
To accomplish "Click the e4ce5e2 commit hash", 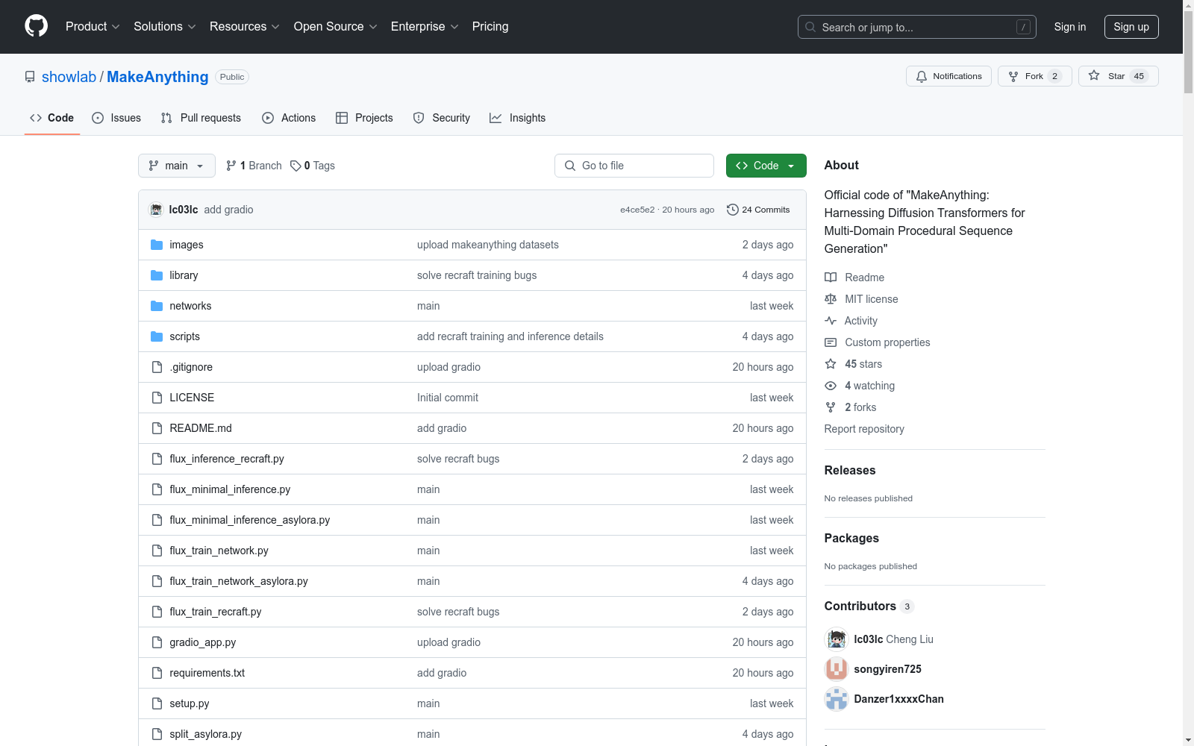I will point(637,210).
